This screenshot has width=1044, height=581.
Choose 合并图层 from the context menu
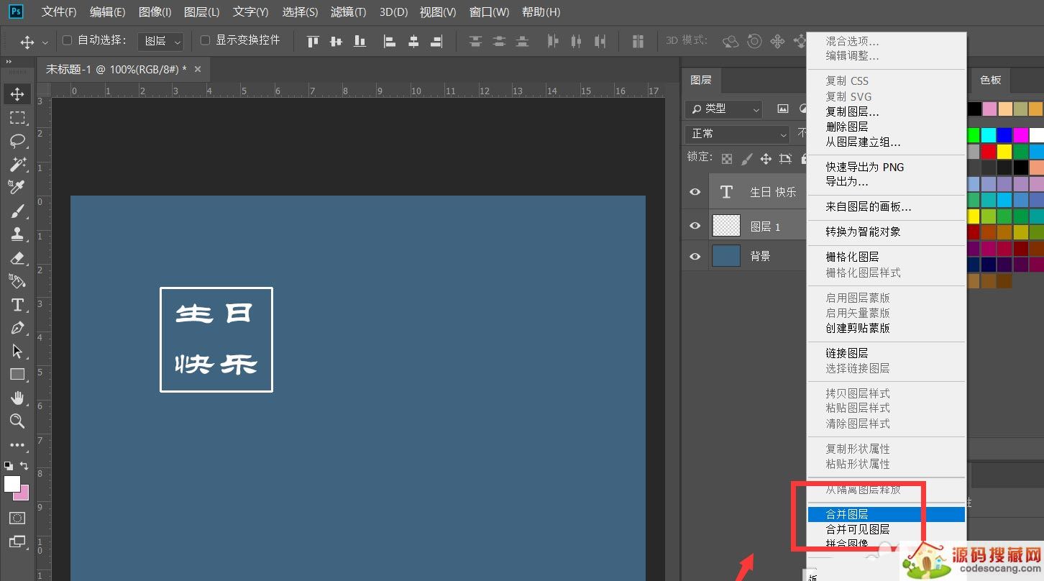click(x=886, y=514)
